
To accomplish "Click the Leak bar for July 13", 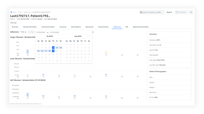I will [43, 74].
